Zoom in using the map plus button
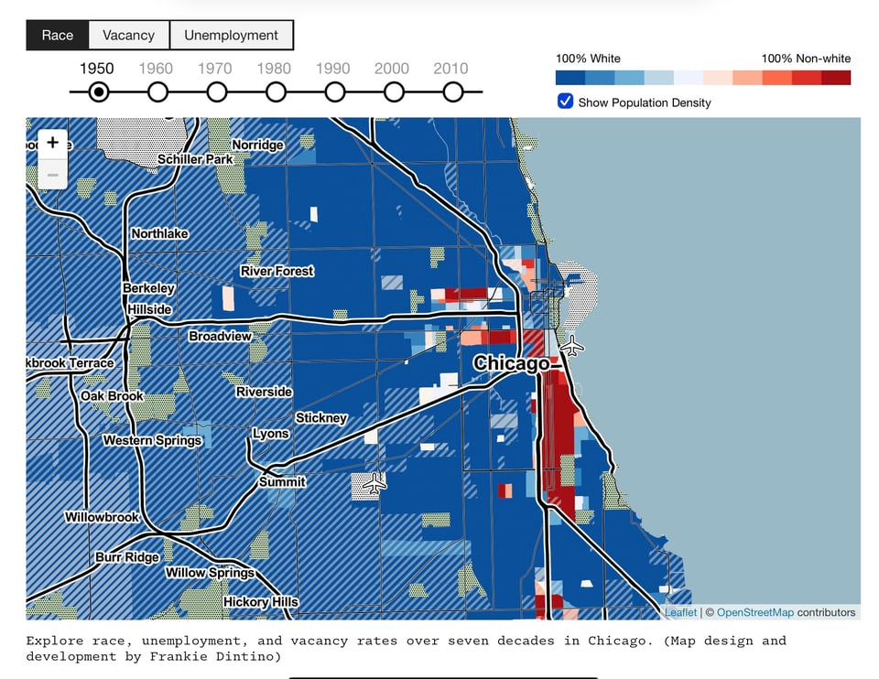This screenshot has width=879, height=679. click(x=52, y=143)
